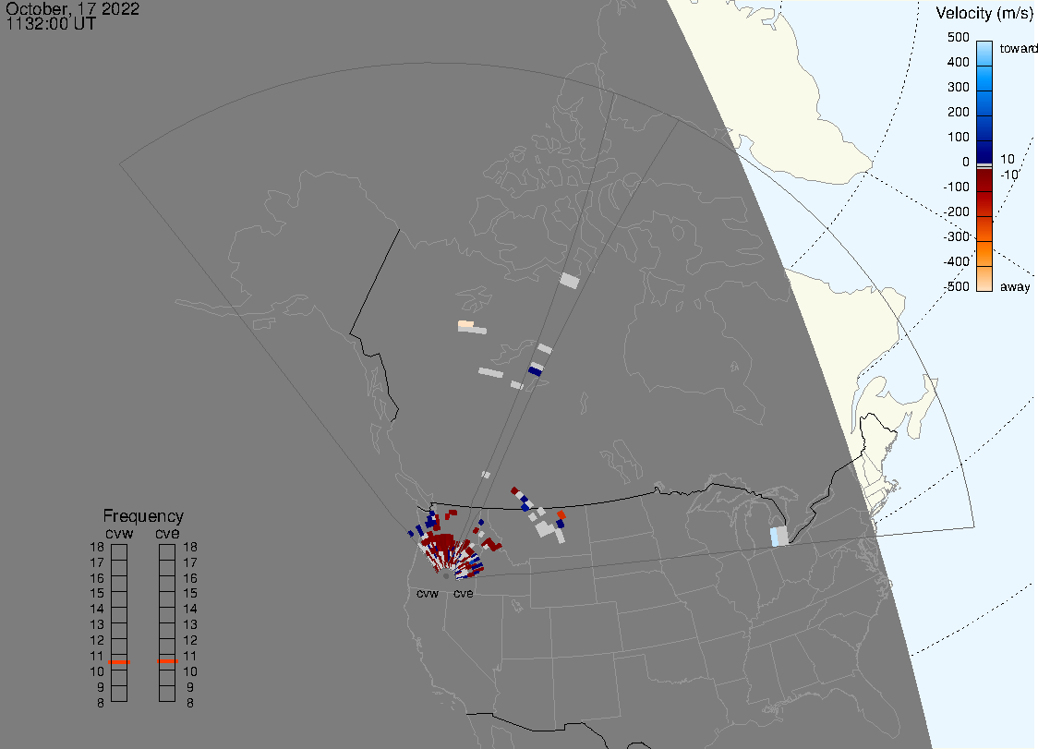
Task: Click the "toward" label on the velocity scale
Action: (x=1018, y=48)
